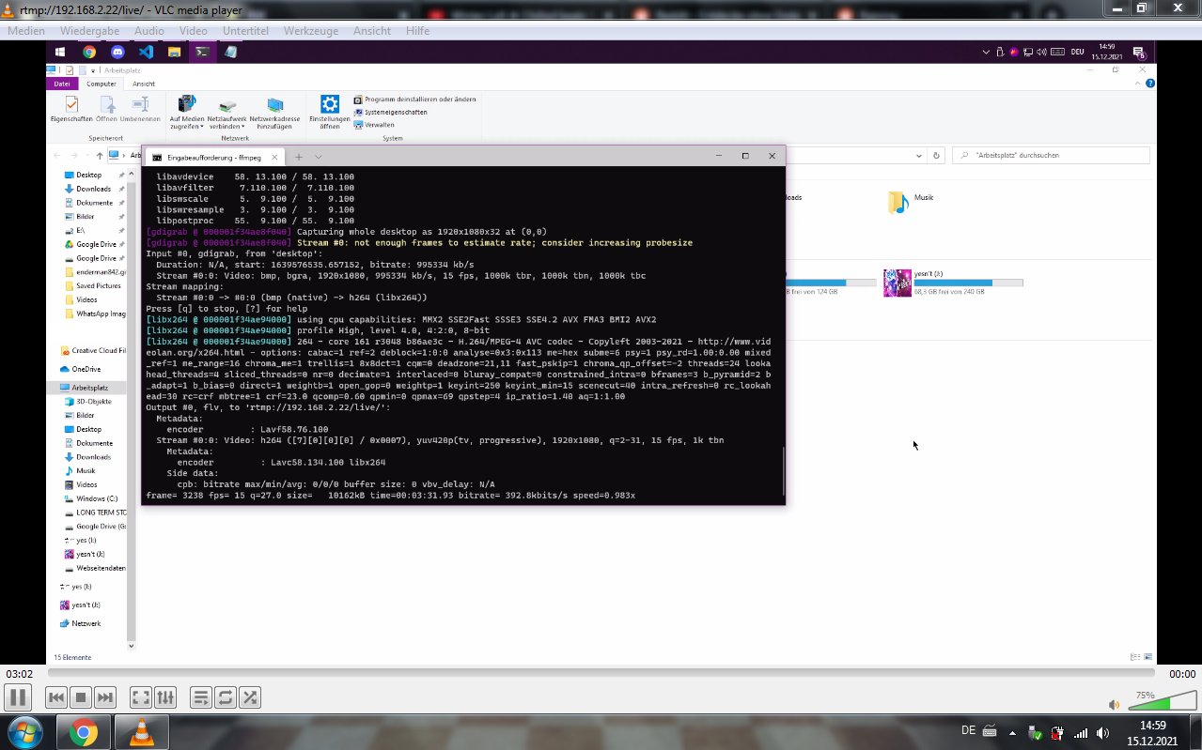Switch to Chrome in Windows 7 taskbar
This screenshot has height=750, width=1202.
[x=83, y=732]
